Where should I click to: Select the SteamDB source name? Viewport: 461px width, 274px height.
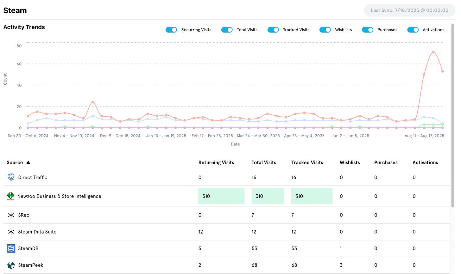pos(28,248)
